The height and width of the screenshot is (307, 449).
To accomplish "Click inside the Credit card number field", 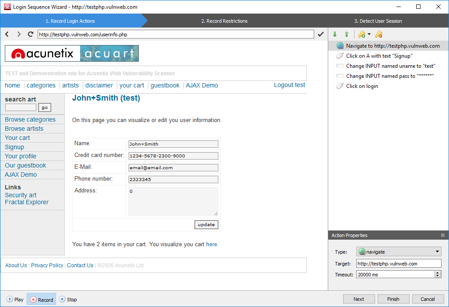I will pos(173,156).
